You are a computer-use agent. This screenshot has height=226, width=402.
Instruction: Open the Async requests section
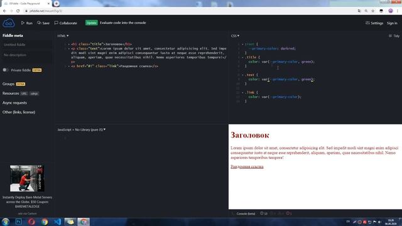[x=14, y=103]
